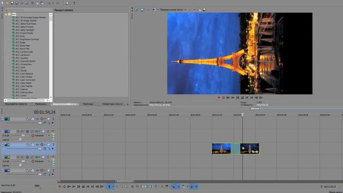Select BCC Chroma Key effect
The width and height of the screenshot is (343, 193).
pos(24,64)
